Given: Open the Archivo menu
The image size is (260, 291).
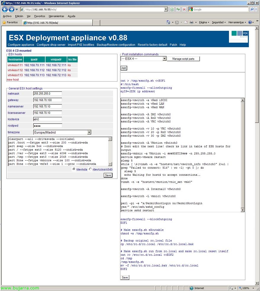Looking at the screenshot, I should click(7, 16).
